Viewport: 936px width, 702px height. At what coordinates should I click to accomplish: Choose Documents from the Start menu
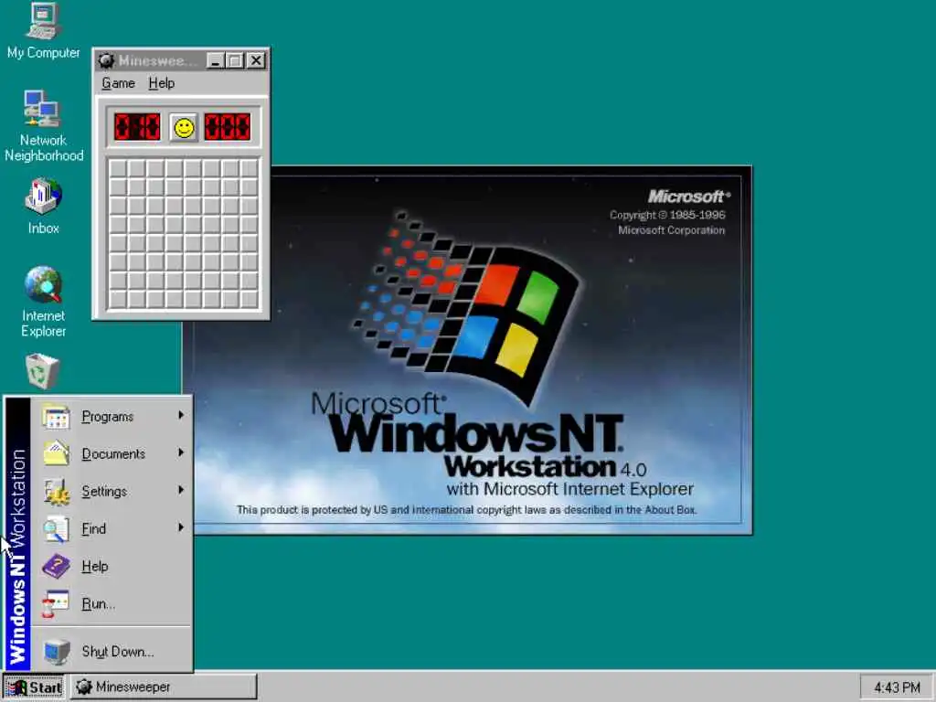112,453
